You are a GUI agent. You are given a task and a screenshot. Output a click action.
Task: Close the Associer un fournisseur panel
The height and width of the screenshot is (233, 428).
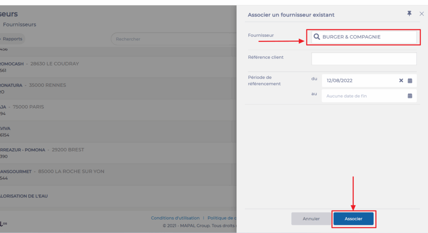coord(421,14)
